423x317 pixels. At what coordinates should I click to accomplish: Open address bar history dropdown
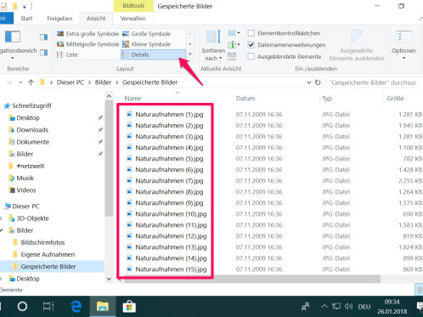coord(309,82)
